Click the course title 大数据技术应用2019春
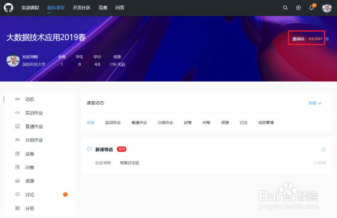This screenshot has height=218, width=337. (46, 37)
